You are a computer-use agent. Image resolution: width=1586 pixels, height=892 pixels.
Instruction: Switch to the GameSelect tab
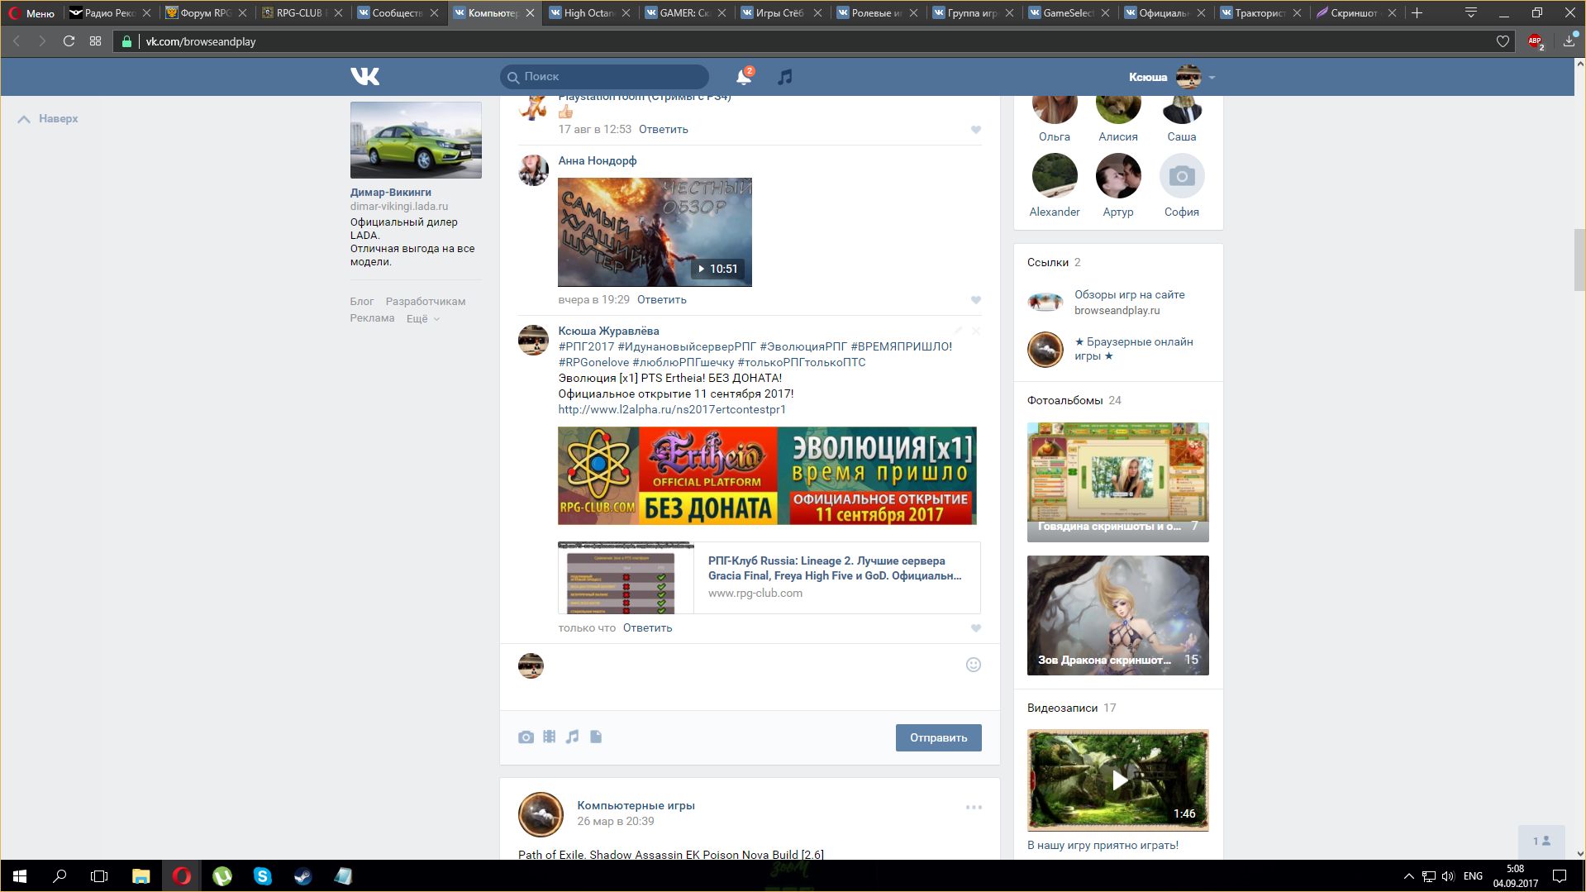(1069, 12)
